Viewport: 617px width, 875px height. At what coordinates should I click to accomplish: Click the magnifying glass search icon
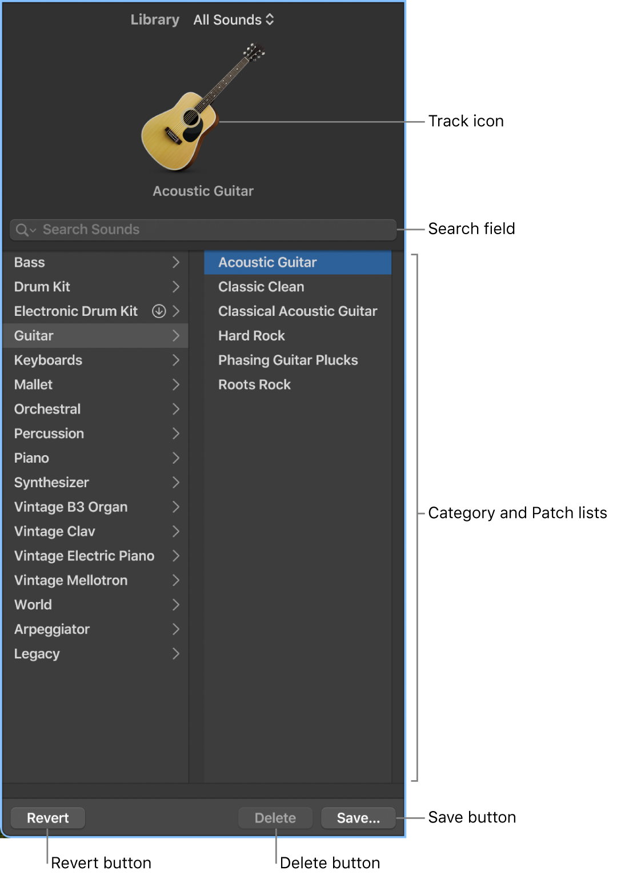pyautogui.click(x=22, y=230)
